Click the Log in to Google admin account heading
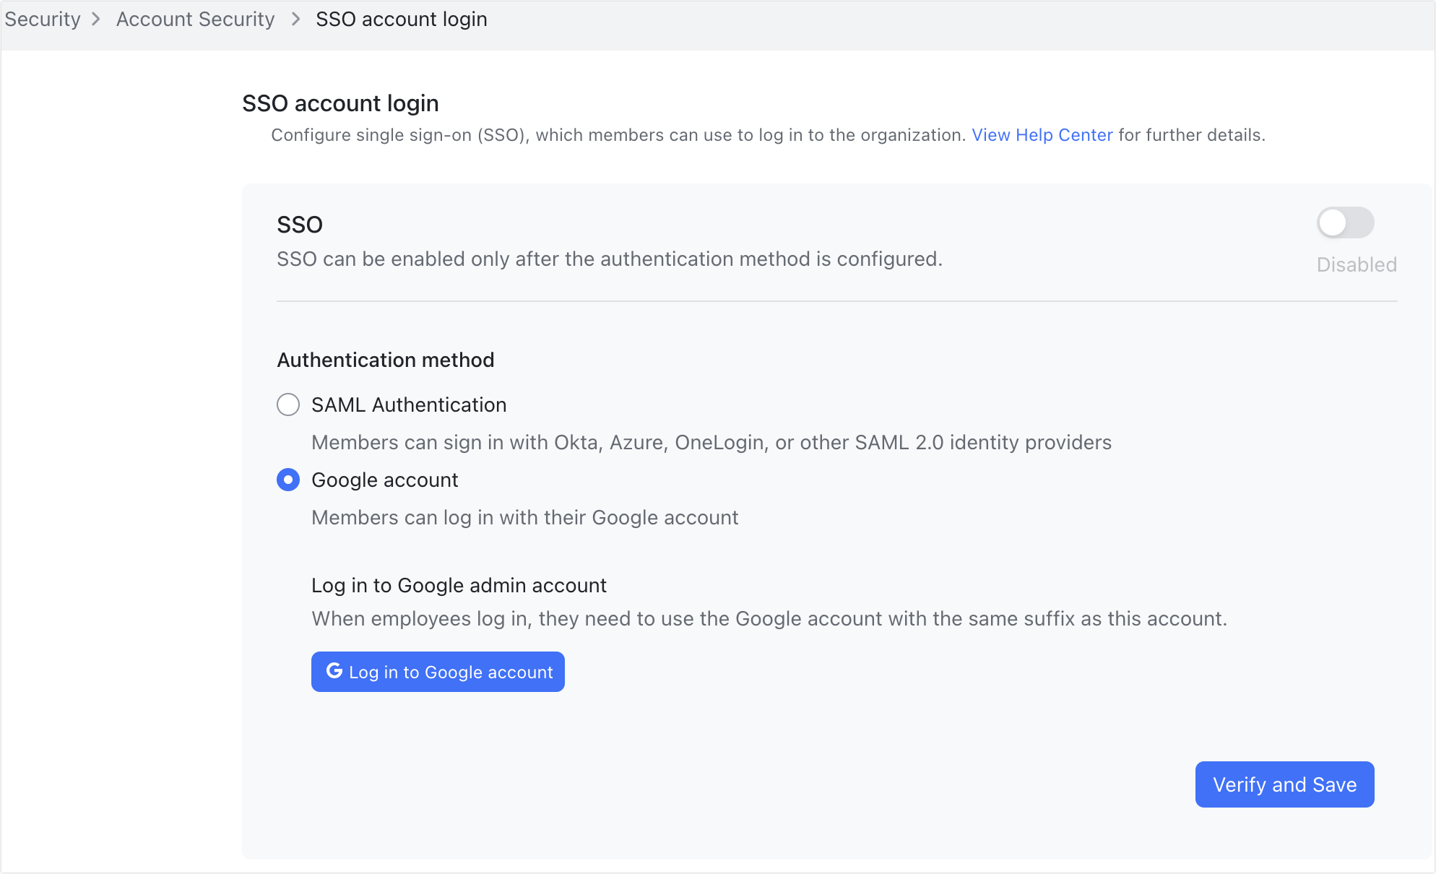 coord(459,585)
